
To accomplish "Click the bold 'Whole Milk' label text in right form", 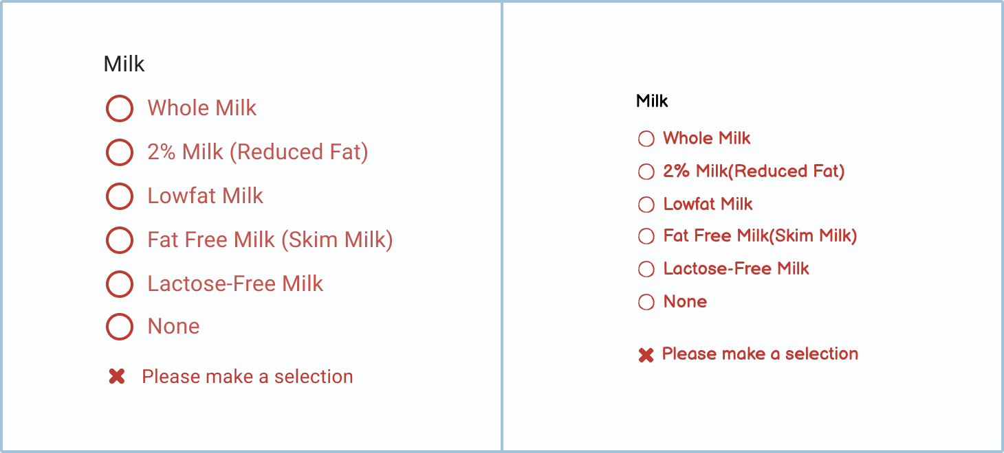I will tap(706, 138).
